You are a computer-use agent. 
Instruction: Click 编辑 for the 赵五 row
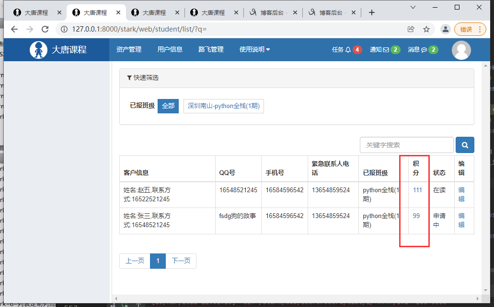point(461,195)
